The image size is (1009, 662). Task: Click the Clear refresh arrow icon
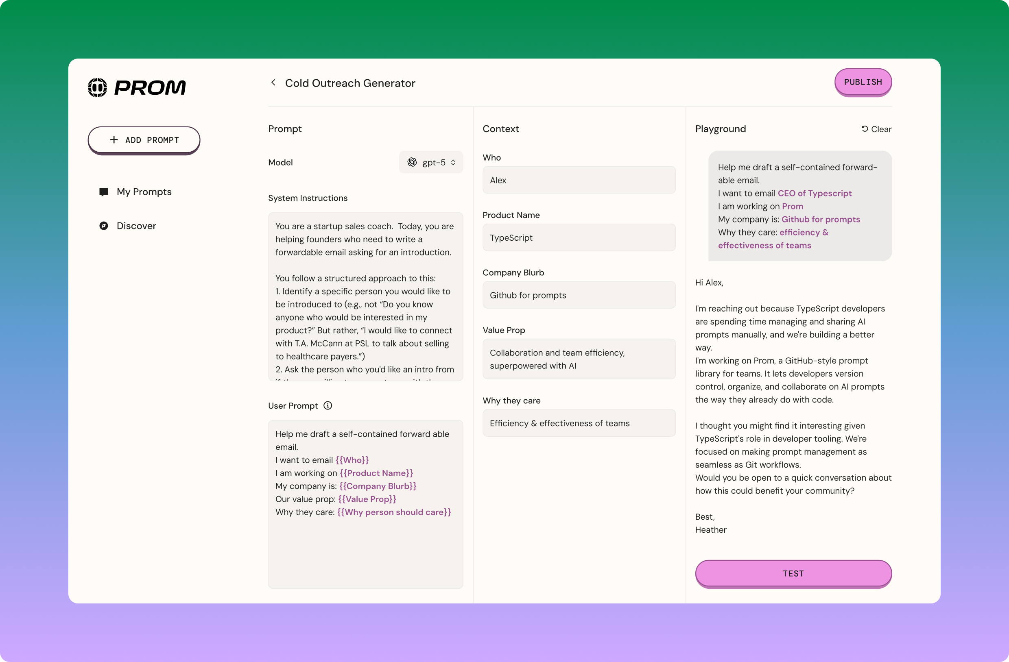(865, 129)
